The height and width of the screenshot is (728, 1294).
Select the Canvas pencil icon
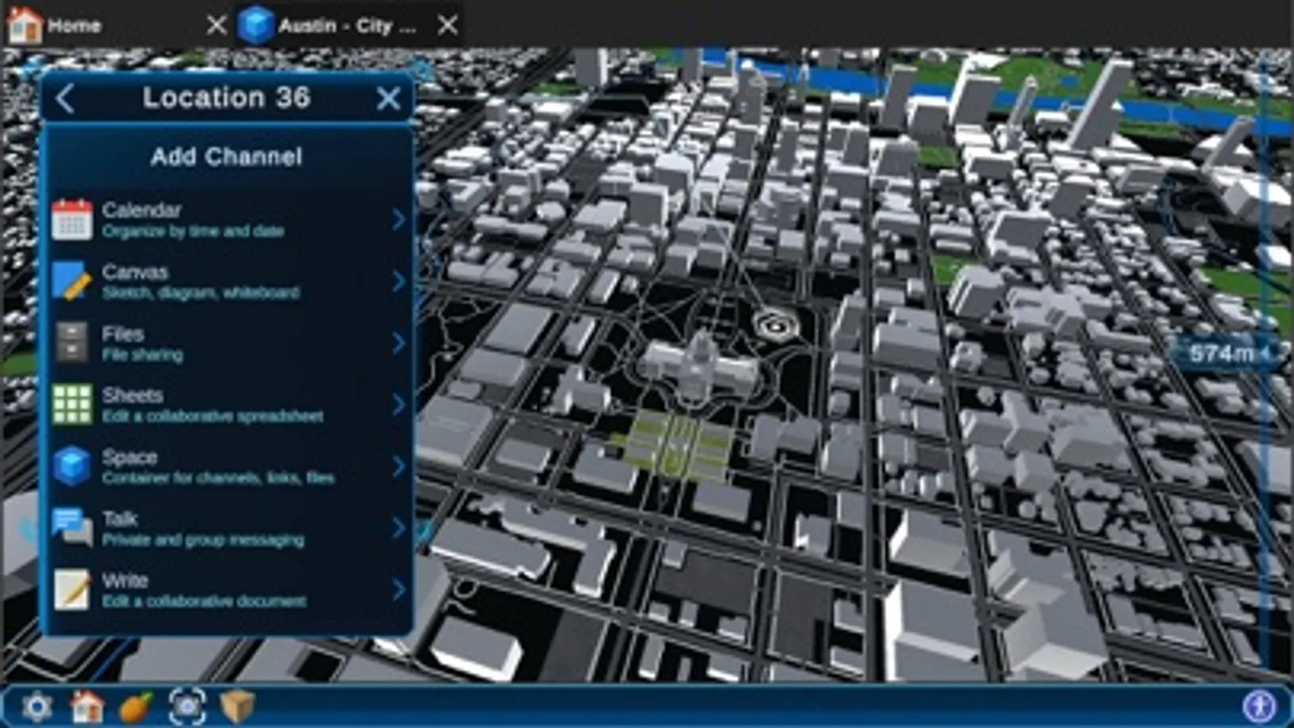72,281
